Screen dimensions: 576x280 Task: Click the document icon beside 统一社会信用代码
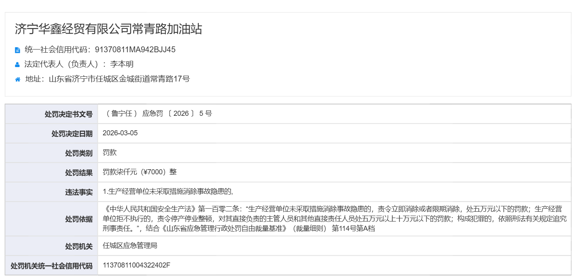pos(17,50)
